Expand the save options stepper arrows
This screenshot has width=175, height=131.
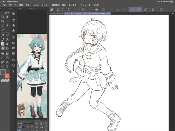coord(63,10)
